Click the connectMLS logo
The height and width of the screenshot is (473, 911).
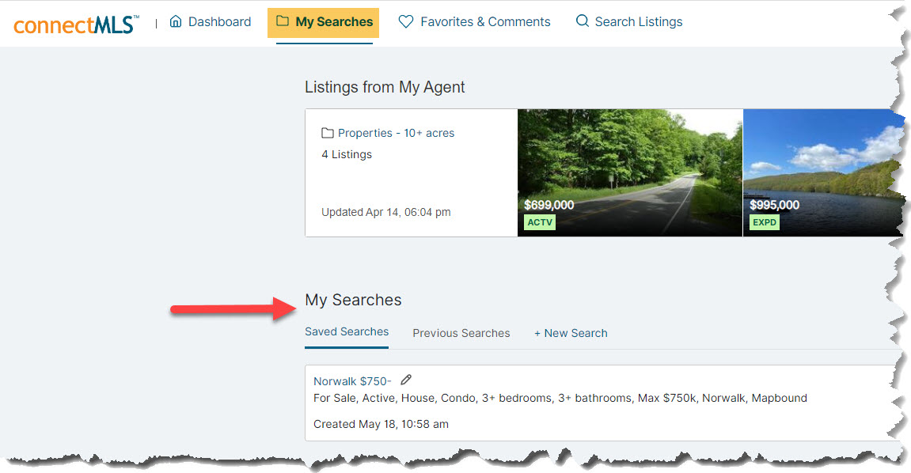pyautogui.click(x=76, y=25)
